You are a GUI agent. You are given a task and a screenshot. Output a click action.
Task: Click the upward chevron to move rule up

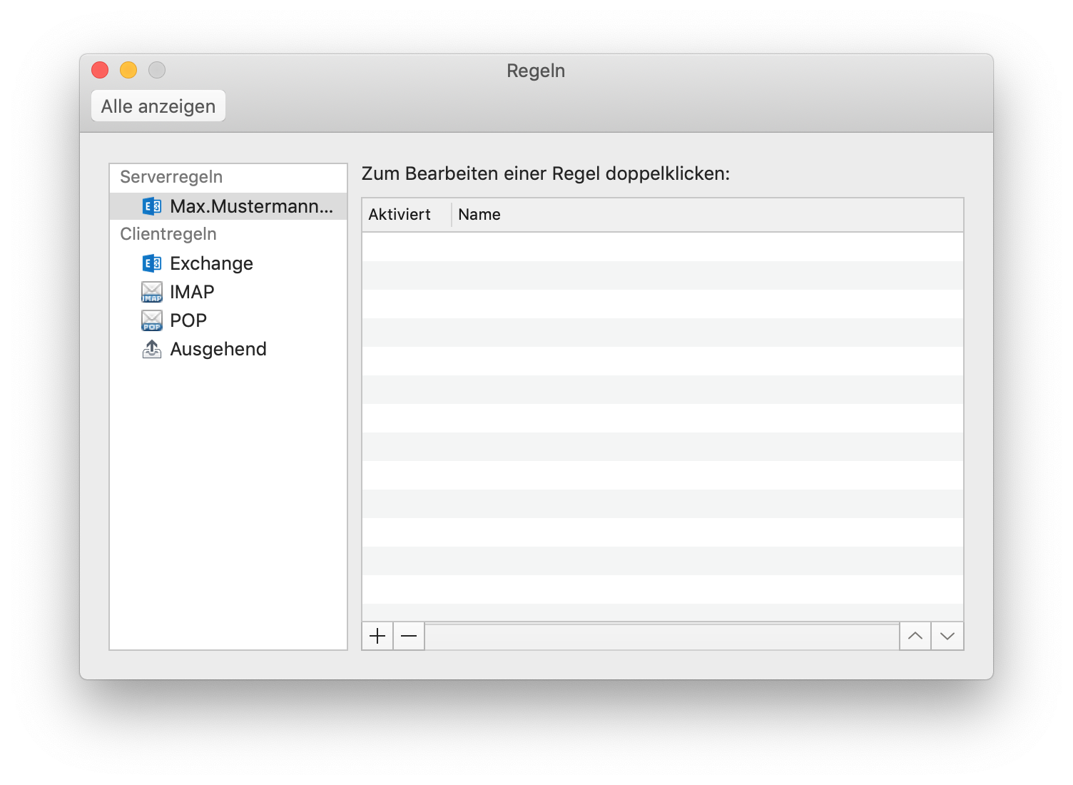pos(915,635)
